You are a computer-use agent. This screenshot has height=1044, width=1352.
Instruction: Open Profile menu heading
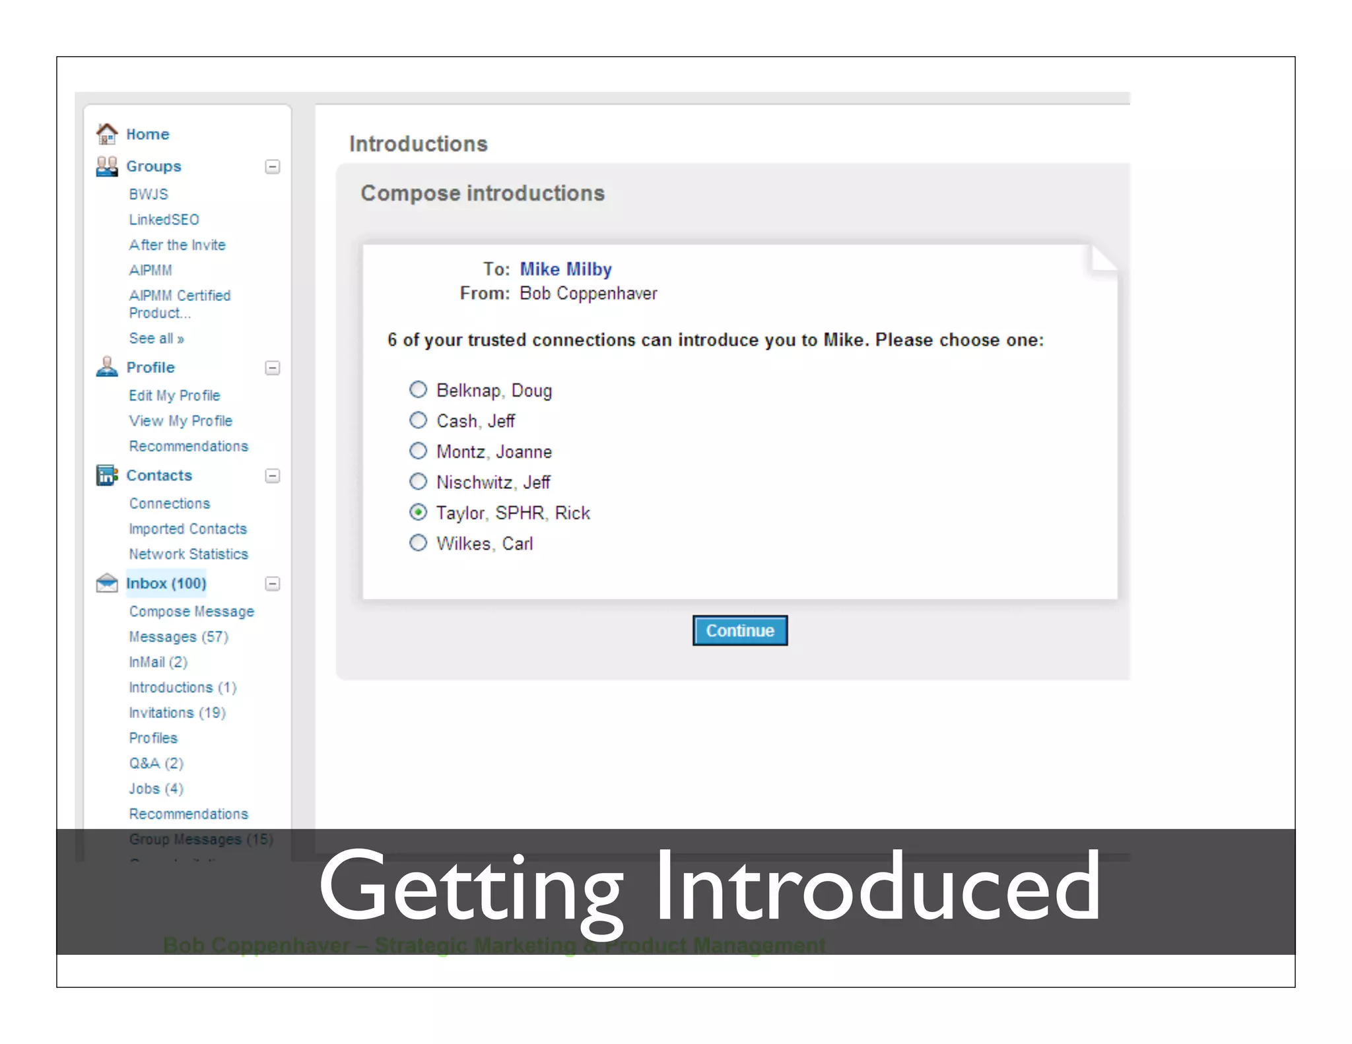[151, 368]
